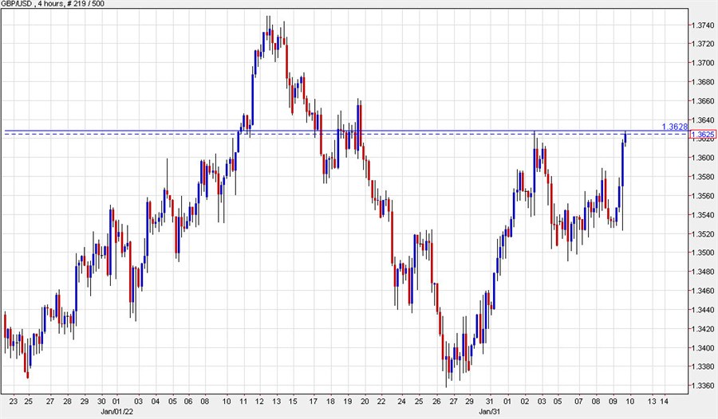This screenshot has width=718, height=419.
Task: Click the 1.3540 price axis label
Action: pyautogui.click(x=702, y=215)
